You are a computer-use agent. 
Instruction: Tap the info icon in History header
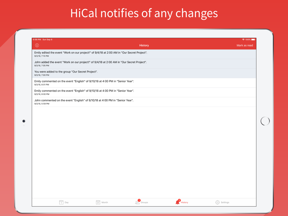coord(37,46)
